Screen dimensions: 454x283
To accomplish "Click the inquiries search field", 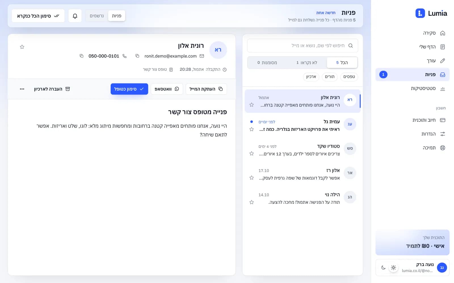I will [302, 46].
